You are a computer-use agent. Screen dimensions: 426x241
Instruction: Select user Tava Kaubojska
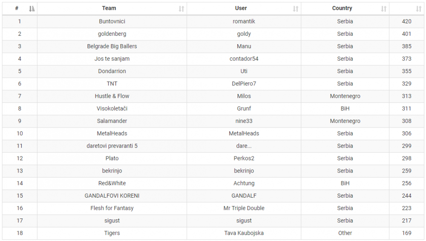[x=244, y=233]
